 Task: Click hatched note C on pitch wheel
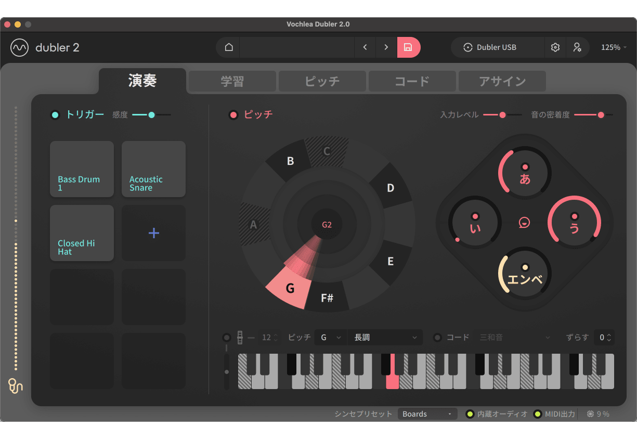327,151
